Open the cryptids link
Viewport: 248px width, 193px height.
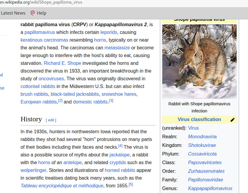pyautogui.click(x=118, y=162)
